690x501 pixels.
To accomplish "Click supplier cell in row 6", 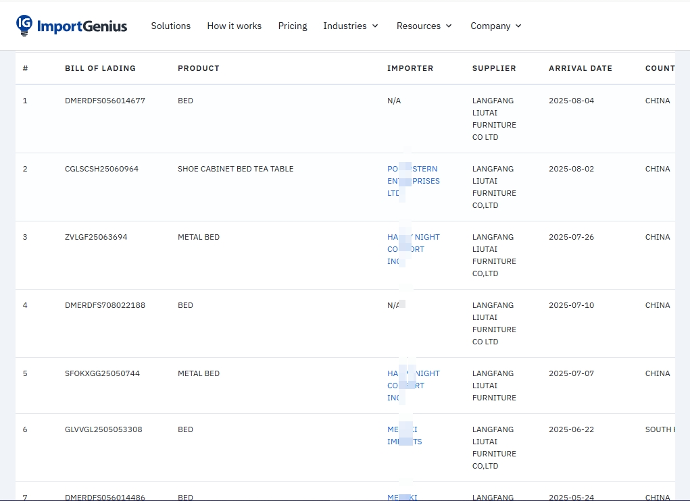I will tap(494, 448).
